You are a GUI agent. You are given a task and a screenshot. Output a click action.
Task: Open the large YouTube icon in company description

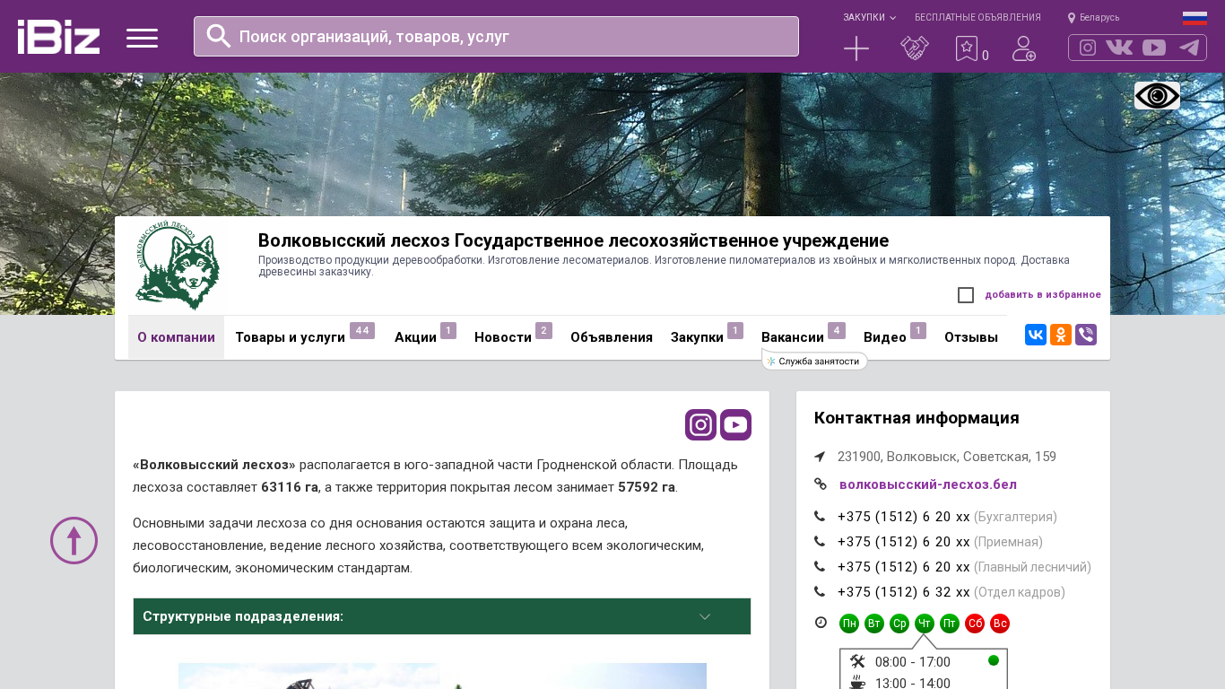tap(735, 424)
